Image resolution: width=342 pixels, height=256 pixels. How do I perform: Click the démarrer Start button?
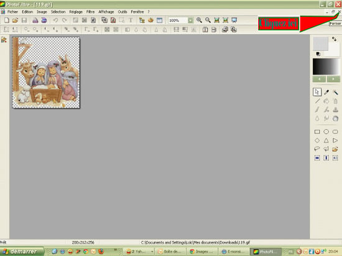[21, 252]
